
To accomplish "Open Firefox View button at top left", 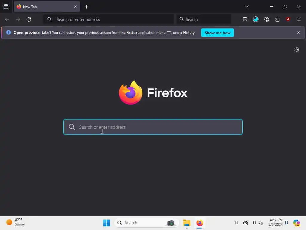I will [6, 7].
